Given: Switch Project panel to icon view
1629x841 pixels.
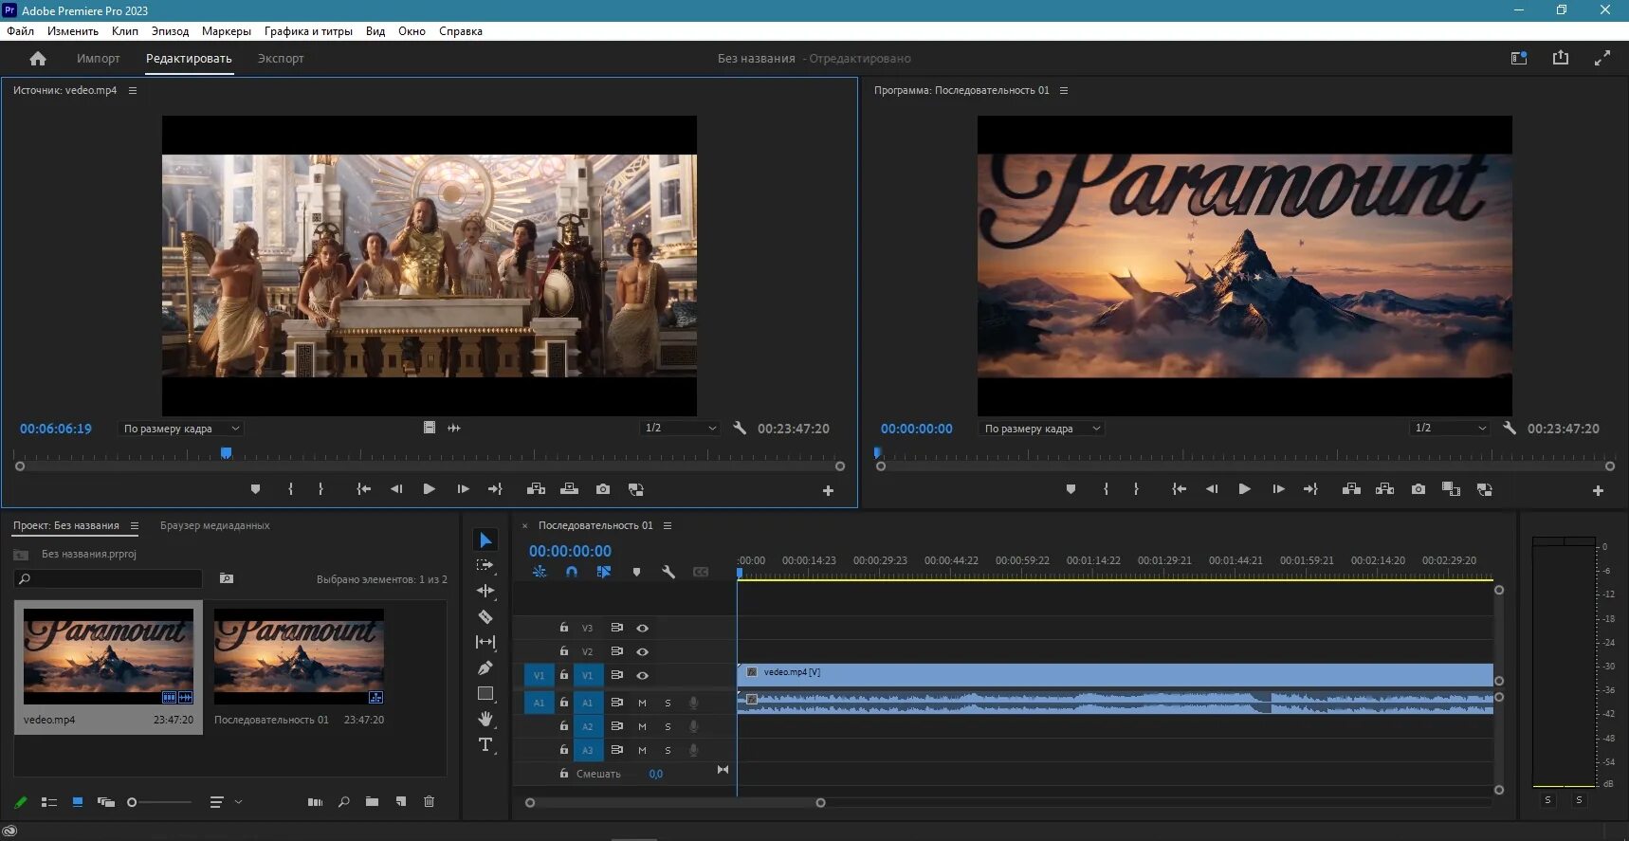Looking at the screenshot, I should (x=78, y=802).
